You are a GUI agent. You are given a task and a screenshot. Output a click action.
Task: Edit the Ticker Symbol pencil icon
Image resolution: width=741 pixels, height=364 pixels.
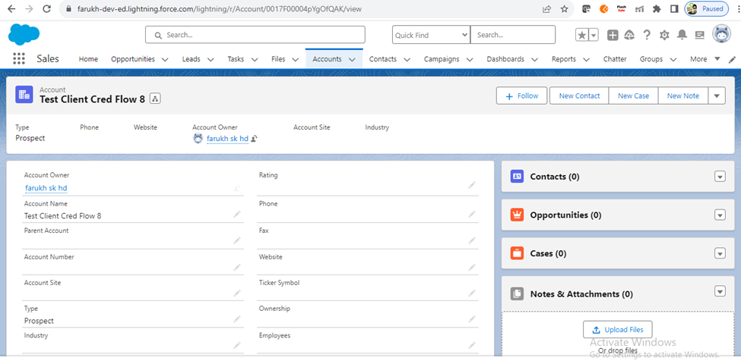(x=472, y=293)
